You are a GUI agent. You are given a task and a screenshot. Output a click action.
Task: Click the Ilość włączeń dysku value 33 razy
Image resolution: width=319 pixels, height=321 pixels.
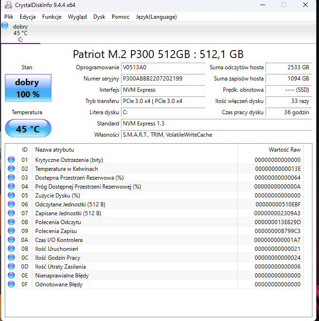pos(289,101)
